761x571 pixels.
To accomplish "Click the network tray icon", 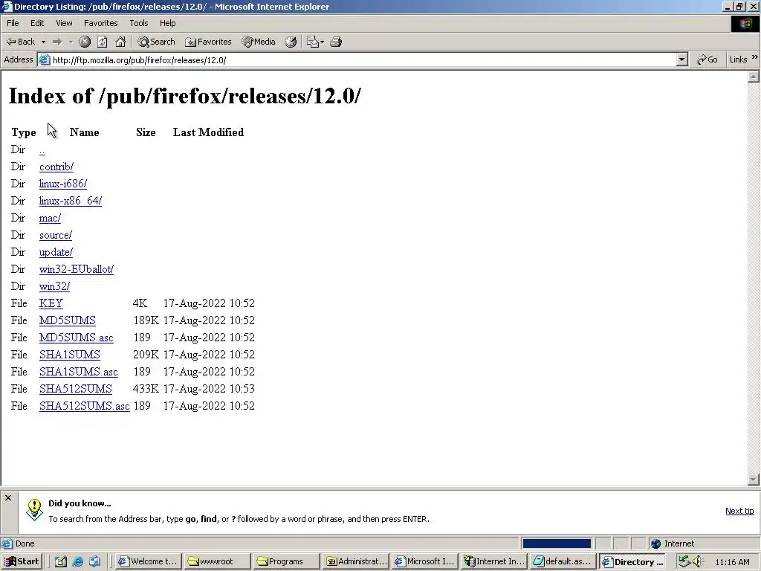I will [x=684, y=561].
